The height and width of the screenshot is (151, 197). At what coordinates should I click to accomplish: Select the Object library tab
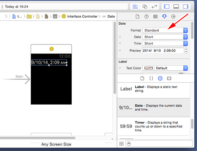[160, 78]
